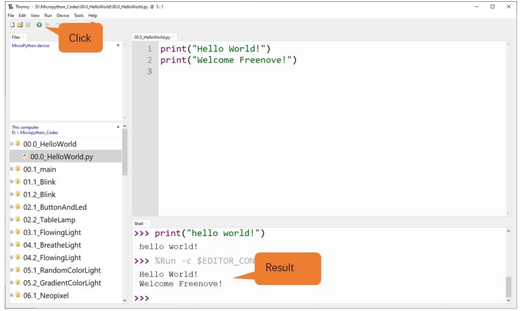Select the 06.1_Neopixel folder name
522x311 pixels.
(46, 296)
